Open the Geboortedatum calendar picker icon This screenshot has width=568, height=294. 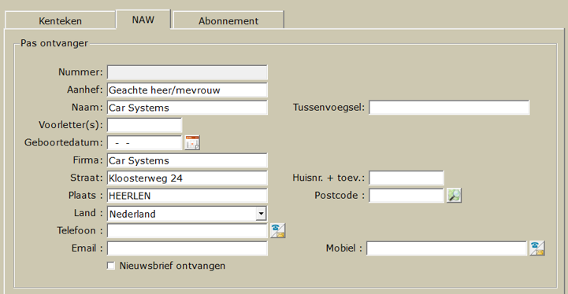pos(192,142)
